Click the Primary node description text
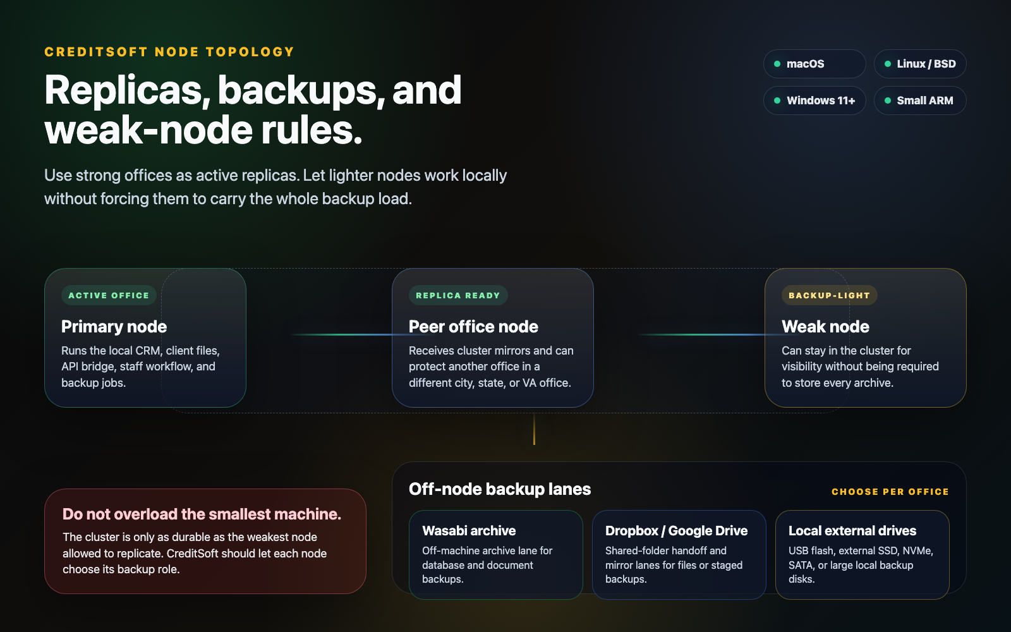The image size is (1011, 632). [140, 367]
